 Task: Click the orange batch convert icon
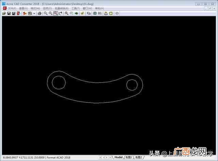point(25,14)
